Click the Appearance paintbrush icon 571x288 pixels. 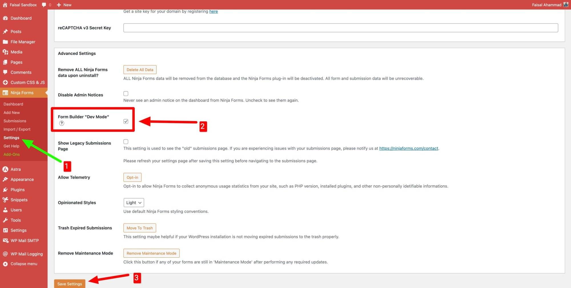click(5, 179)
